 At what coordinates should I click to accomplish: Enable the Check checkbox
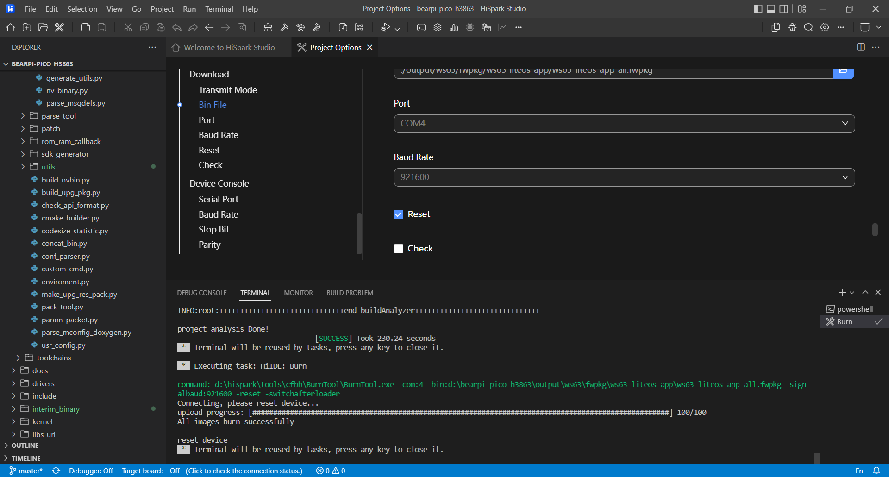399,249
